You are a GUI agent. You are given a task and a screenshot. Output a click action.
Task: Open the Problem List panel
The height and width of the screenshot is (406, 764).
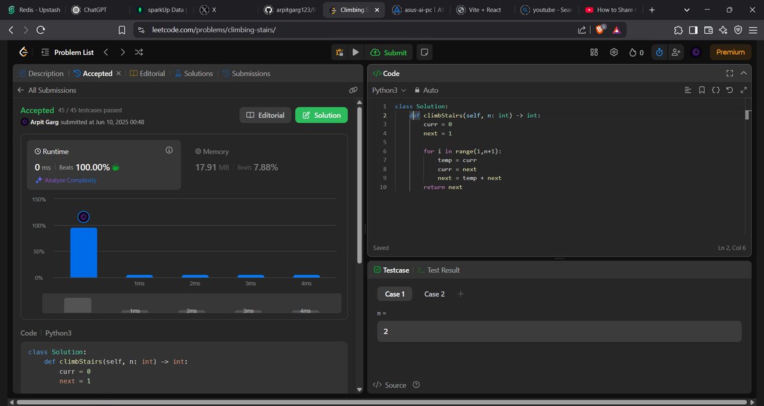click(67, 52)
